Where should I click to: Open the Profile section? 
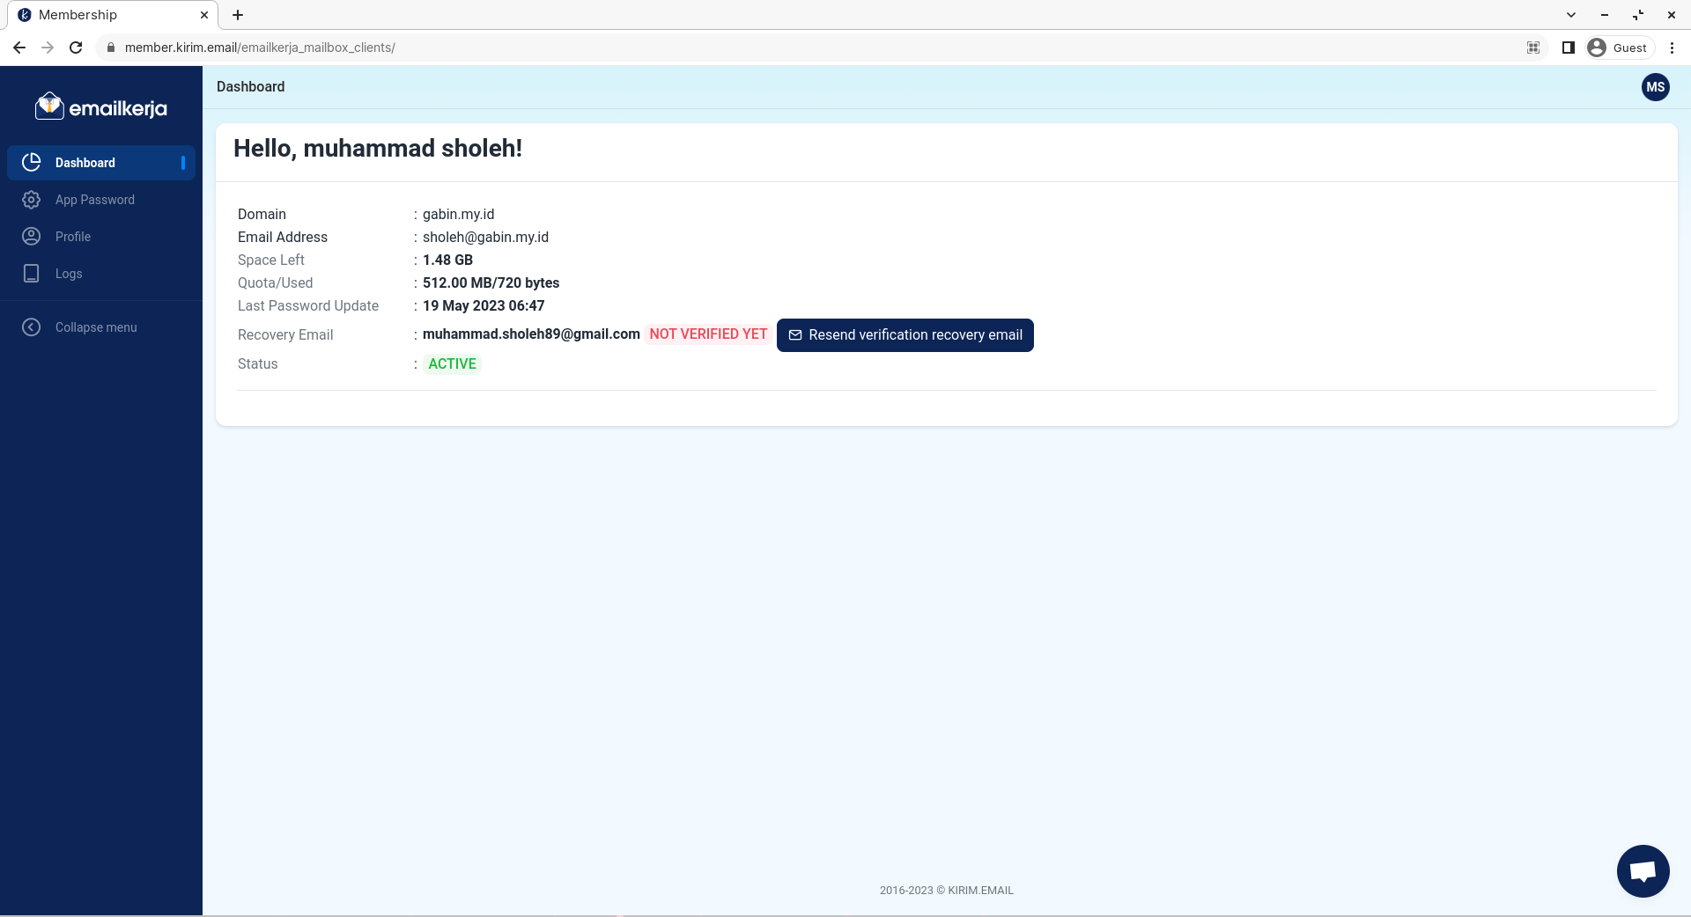pyautogui.click(x=73, y=237)
